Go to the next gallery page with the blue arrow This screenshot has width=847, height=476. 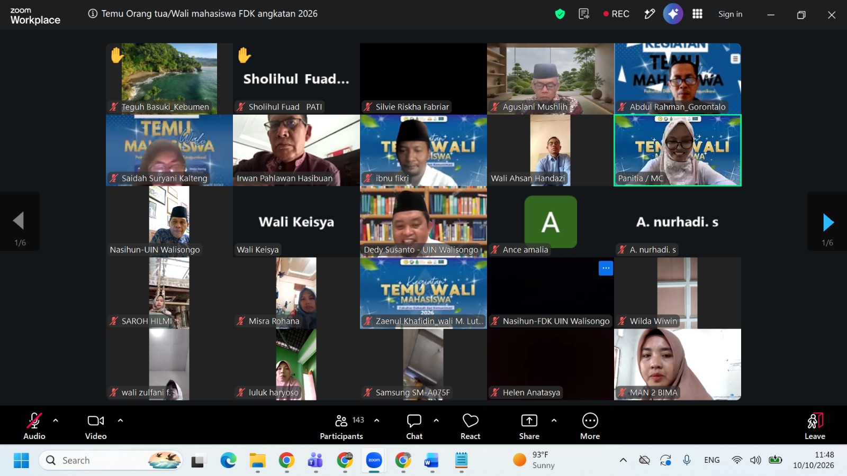pyautogui.click(x=828, y=222)
